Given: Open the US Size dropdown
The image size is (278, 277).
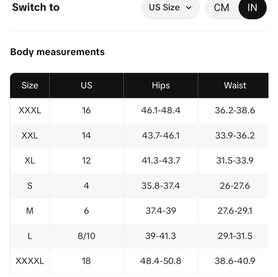Looking at the screenshot, I should point(170,8).
